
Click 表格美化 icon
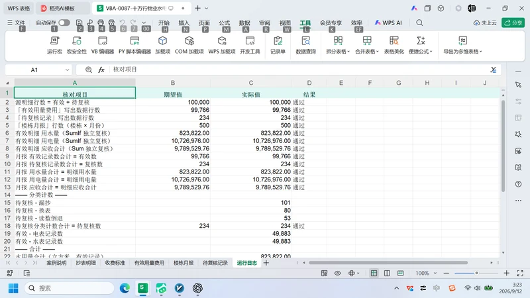coord(394,45)
